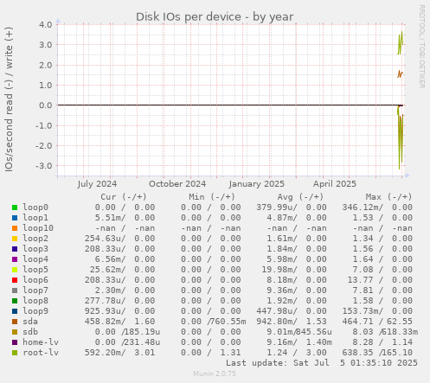Click the negative read spike near -3.0

coord(401,138)
